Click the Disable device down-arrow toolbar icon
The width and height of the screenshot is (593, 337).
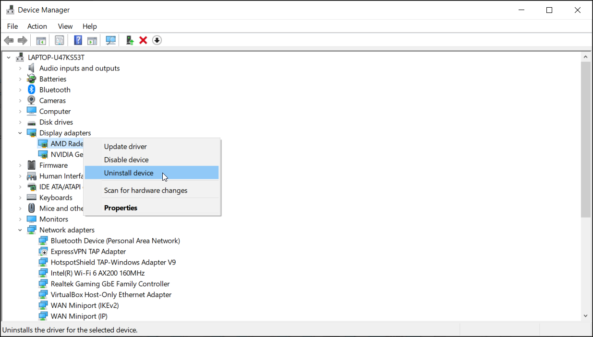(x=157, y=40)
